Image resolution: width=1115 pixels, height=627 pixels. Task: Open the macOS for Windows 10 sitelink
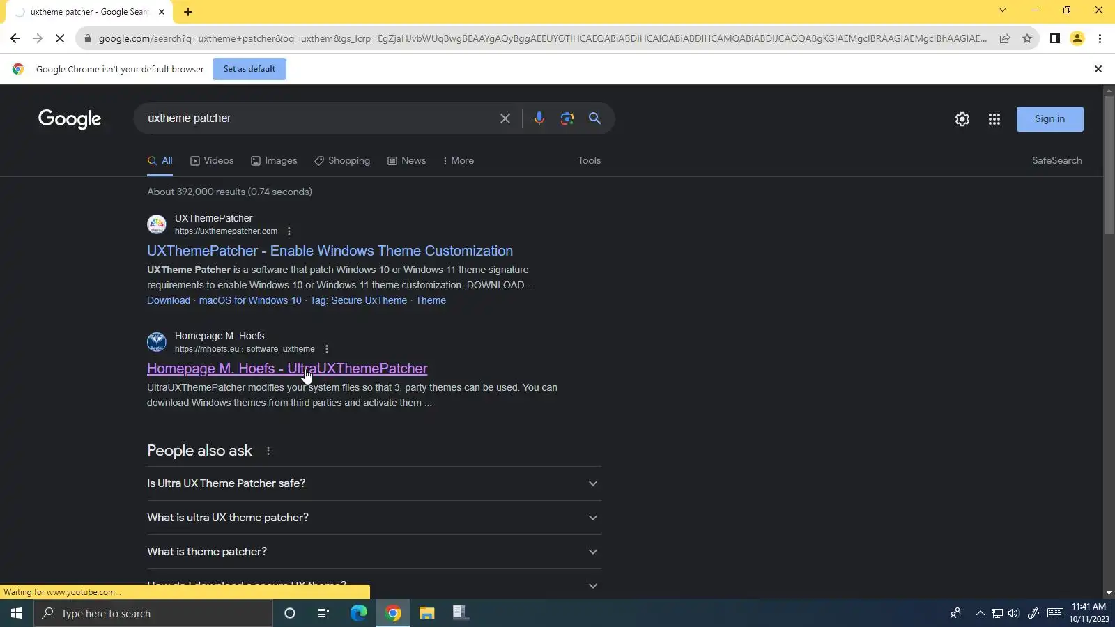coord(250,301)
